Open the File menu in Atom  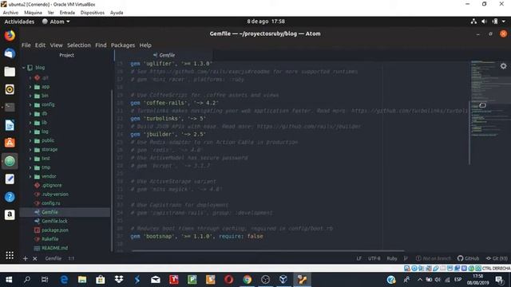point(26,45)
